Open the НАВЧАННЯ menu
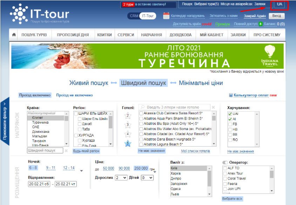 [152, 35]
